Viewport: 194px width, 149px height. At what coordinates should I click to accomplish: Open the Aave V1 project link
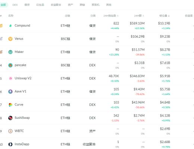pyautogui.click(x=21, y=91)
